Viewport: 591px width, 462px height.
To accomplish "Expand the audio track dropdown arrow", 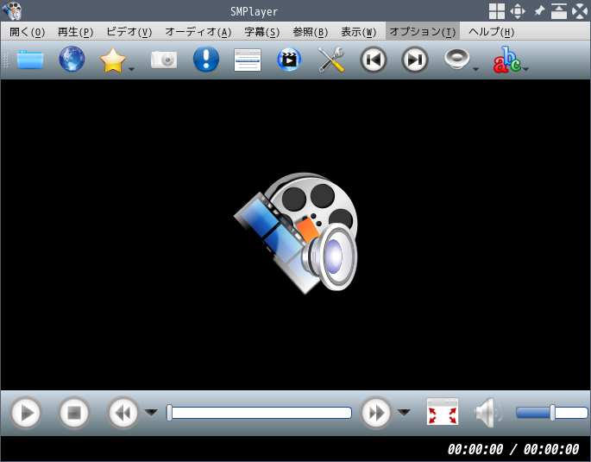I will [475, 69].
